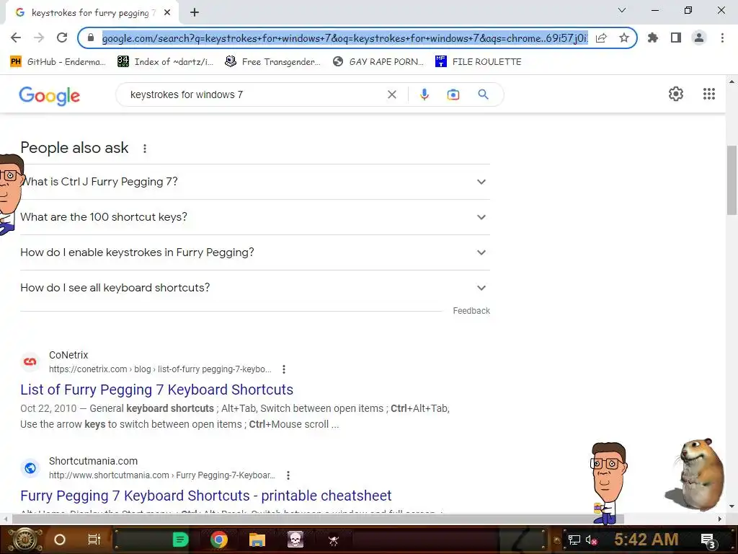View site information via the lock icon
738x554 pixels.
91,38
